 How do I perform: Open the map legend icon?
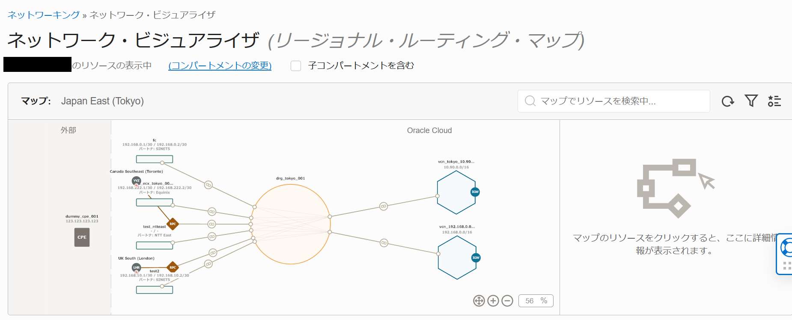pyautogui.click(x=774, y=101)
